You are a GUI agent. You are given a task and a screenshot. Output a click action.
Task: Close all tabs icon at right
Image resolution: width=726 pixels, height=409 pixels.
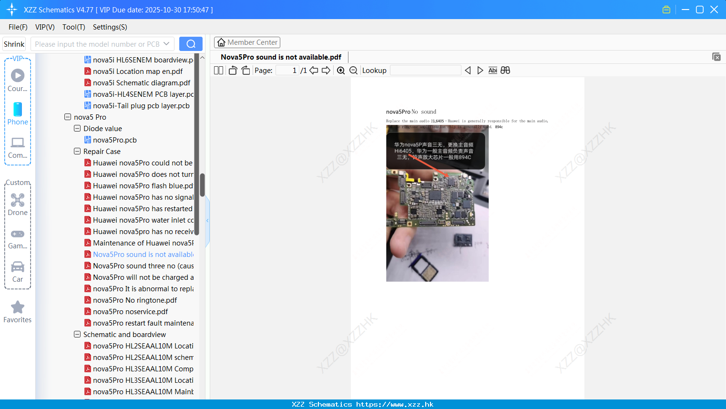[x=716, y=57]
